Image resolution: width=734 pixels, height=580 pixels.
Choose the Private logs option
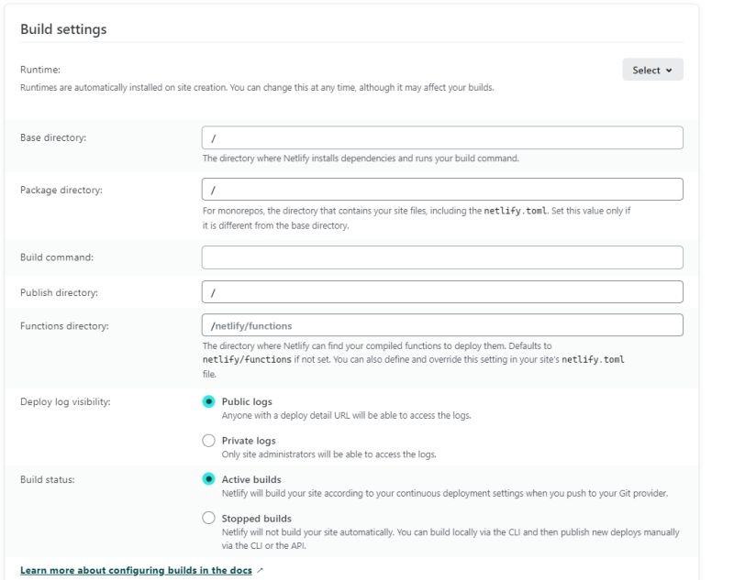[x=209, y=441]
